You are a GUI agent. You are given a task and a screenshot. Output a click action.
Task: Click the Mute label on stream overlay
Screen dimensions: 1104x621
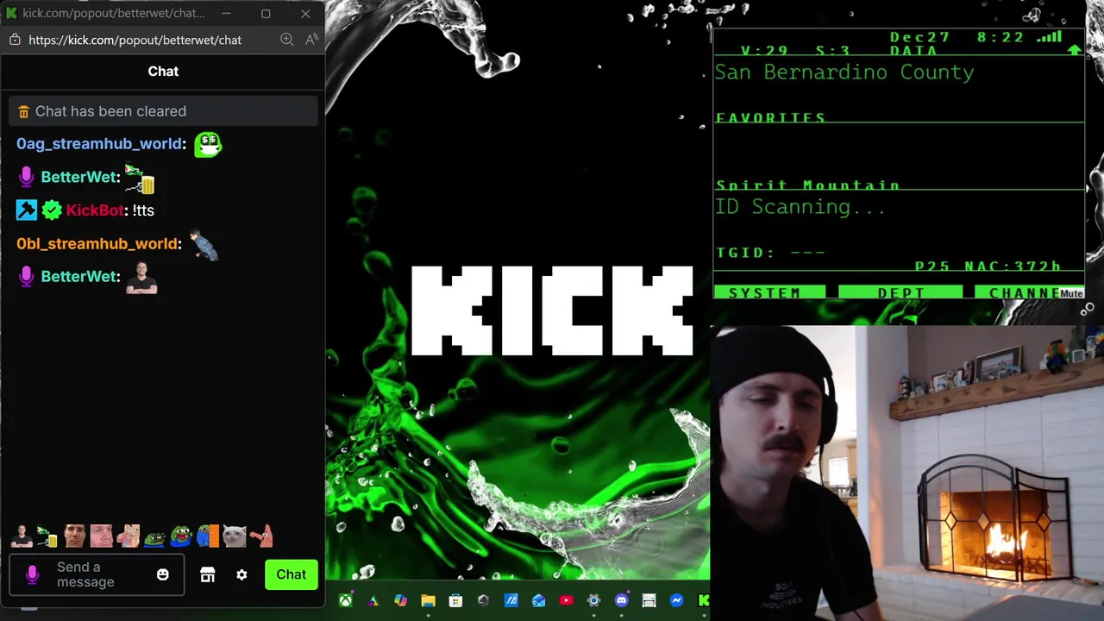(1071, 294)
